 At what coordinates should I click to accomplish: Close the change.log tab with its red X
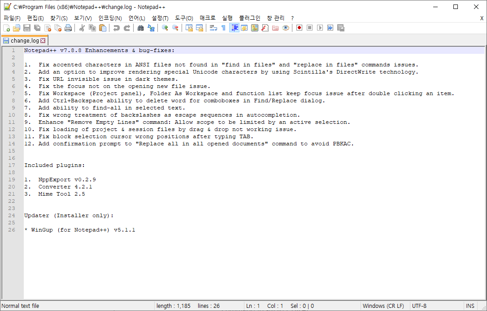tap(43, 41)
